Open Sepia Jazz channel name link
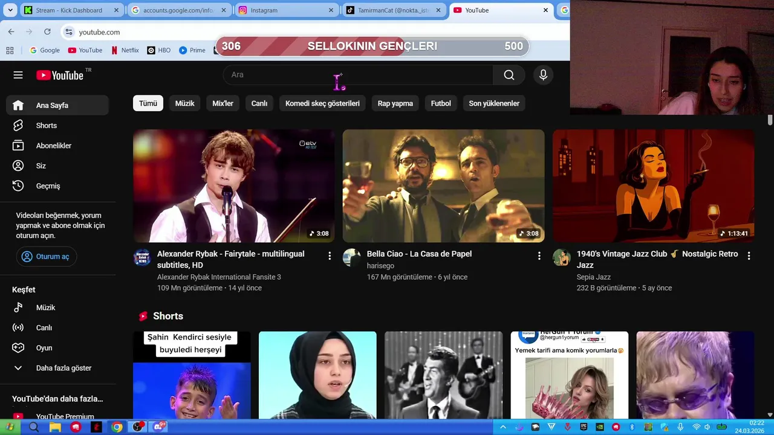Viewport: 774px width, 435px height. click(x=594, y=277)
